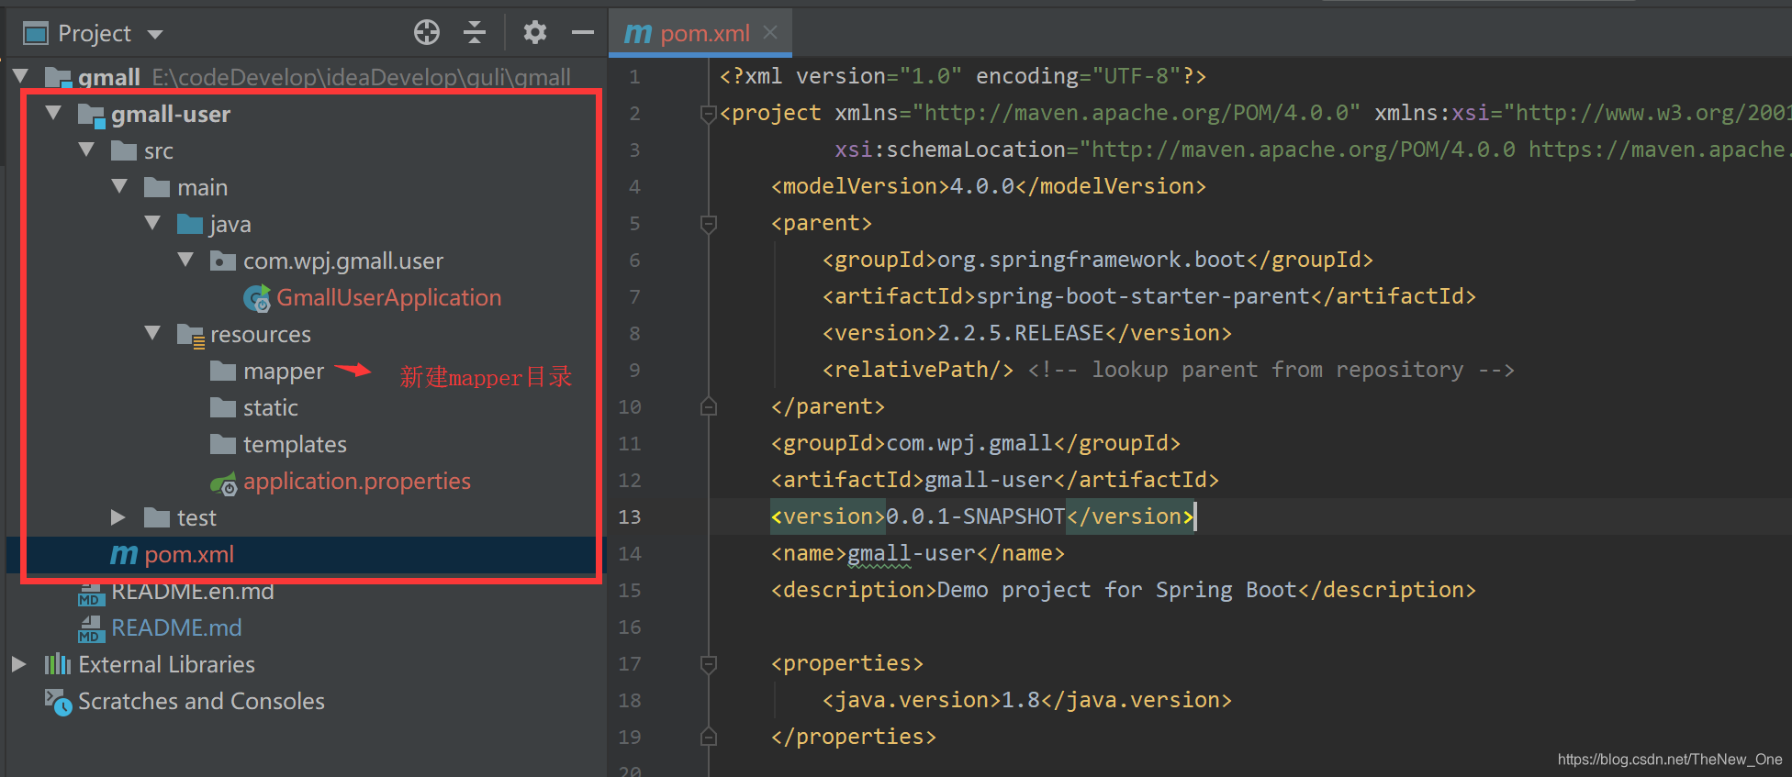
Task: Click the modelVersion 4.0.0 line
Action: coord(989,187)
